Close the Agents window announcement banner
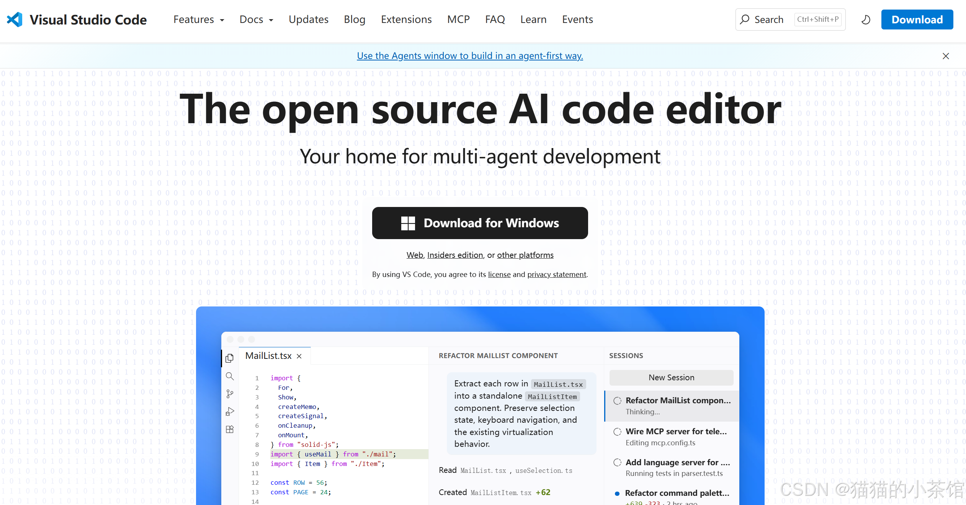This screenshot has width=966, height=505. pyautogui.click(x=946, y=56)
